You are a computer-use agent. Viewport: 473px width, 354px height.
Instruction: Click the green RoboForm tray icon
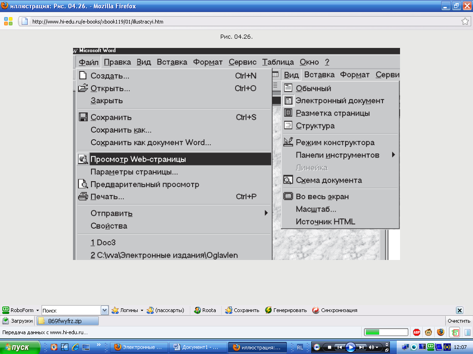(x=431, y=348)
